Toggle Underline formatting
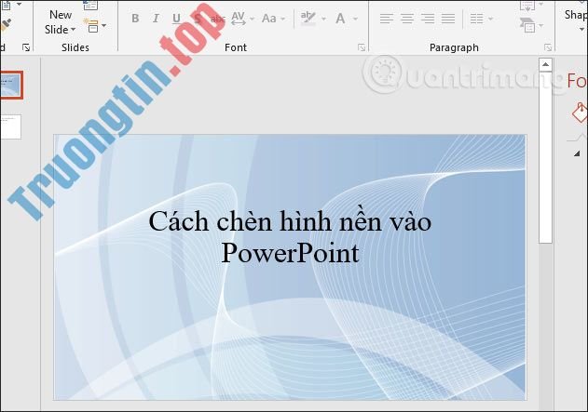Viewport: 588px width, 412px height. coord(177,19)
